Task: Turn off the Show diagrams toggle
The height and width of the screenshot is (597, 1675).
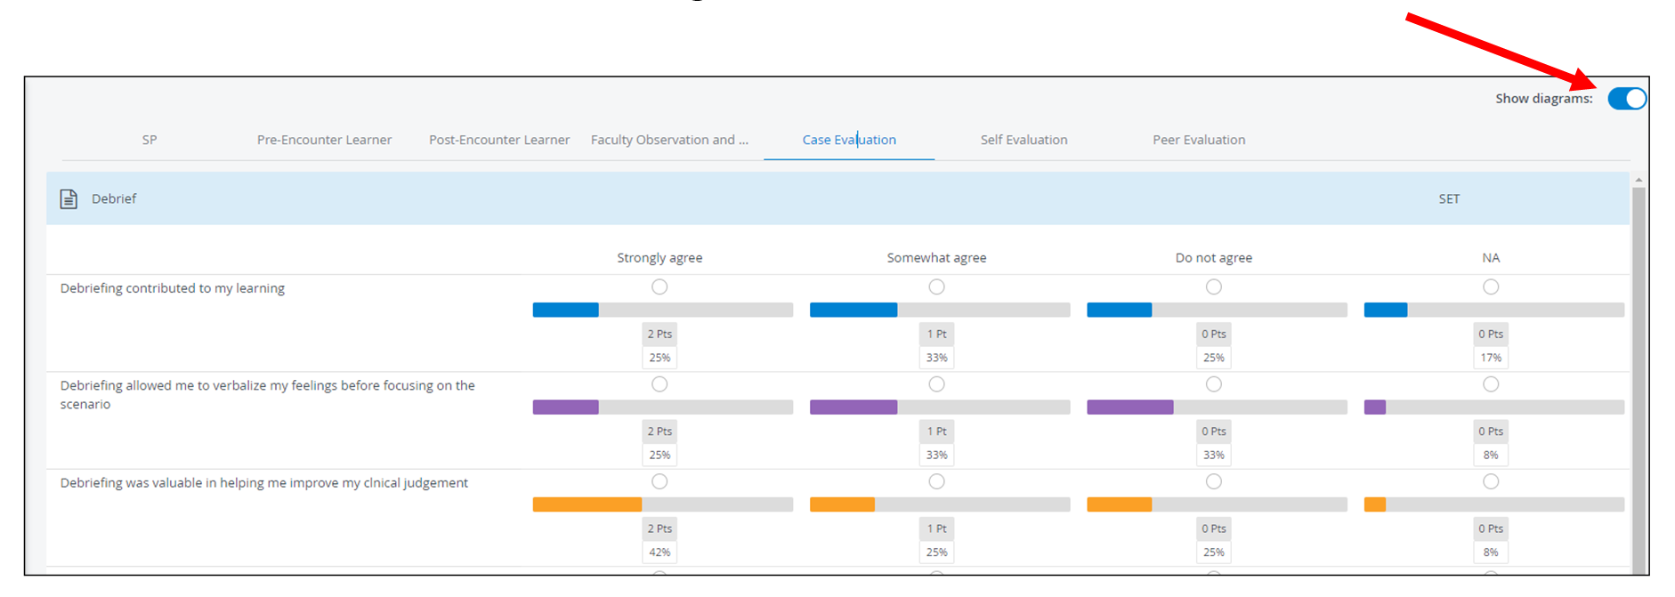Action: 1627,99
